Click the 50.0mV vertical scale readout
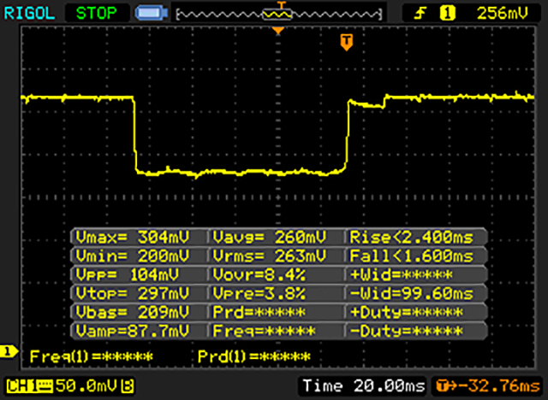548x400 pixels. click(x=86, y=385)
